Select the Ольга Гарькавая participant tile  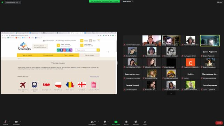pos(210,85)
